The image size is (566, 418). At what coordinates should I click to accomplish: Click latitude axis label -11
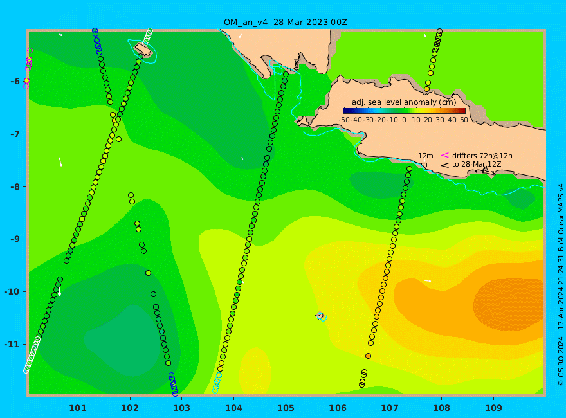[x=12, y=344]
